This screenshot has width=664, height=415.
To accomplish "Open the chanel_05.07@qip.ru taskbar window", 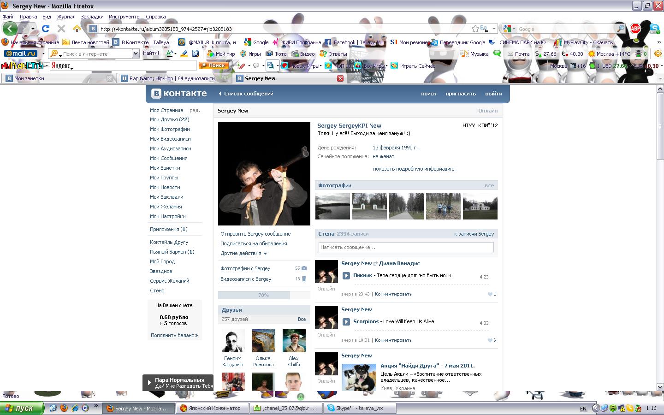I will [x=286, y=408].
